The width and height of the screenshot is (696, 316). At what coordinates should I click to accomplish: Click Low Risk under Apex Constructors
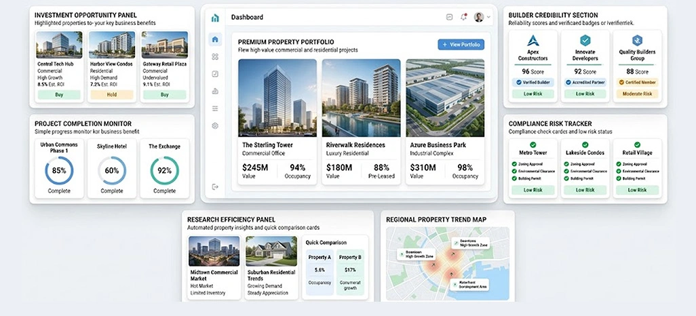tap(533, 94)
